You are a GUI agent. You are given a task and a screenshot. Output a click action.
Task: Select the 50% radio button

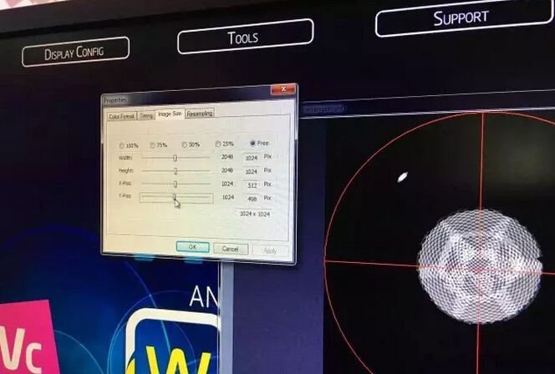coord(184,144)
